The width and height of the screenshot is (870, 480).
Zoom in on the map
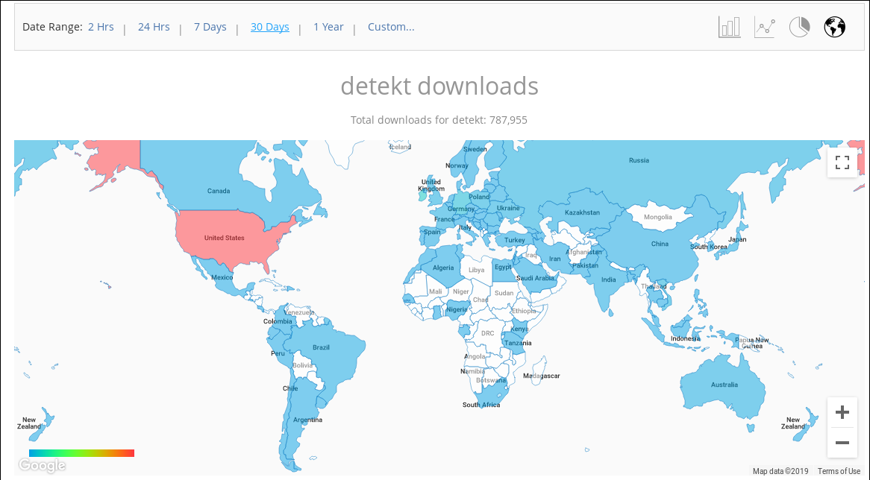point(842,412)
